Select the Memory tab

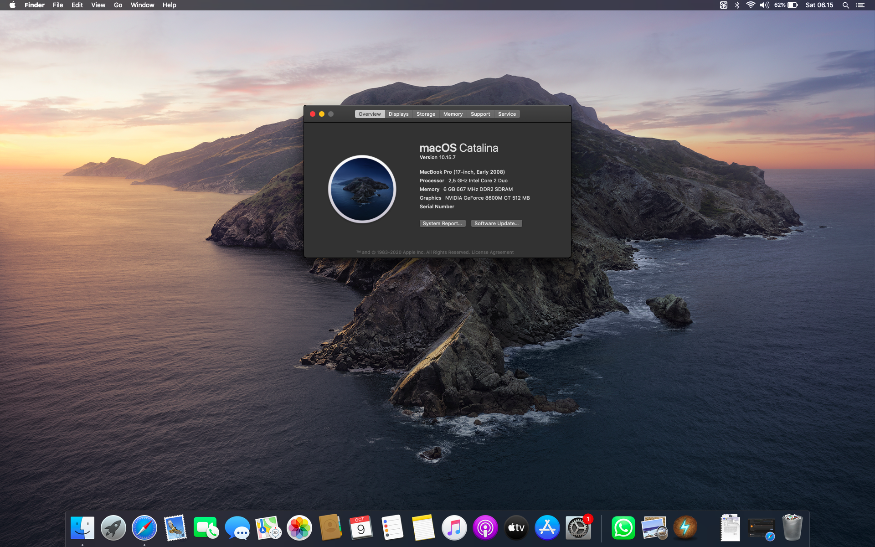click(x=453, y=114)
